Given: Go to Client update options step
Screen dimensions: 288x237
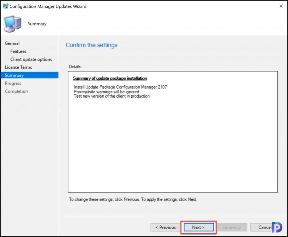Looking at the screenshot, I should [31, 59].
